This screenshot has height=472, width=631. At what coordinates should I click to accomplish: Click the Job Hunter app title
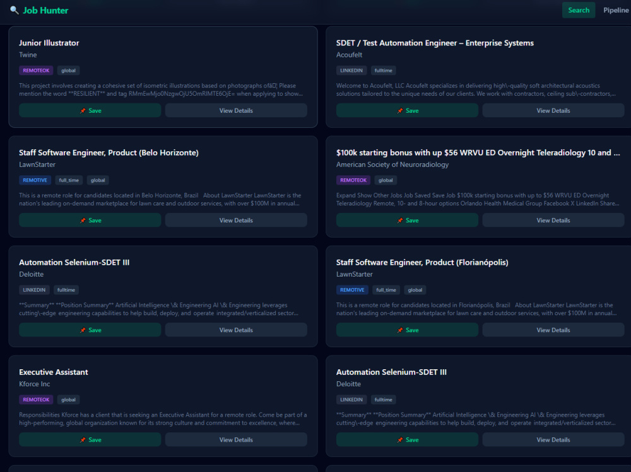[x=45, y=11]
